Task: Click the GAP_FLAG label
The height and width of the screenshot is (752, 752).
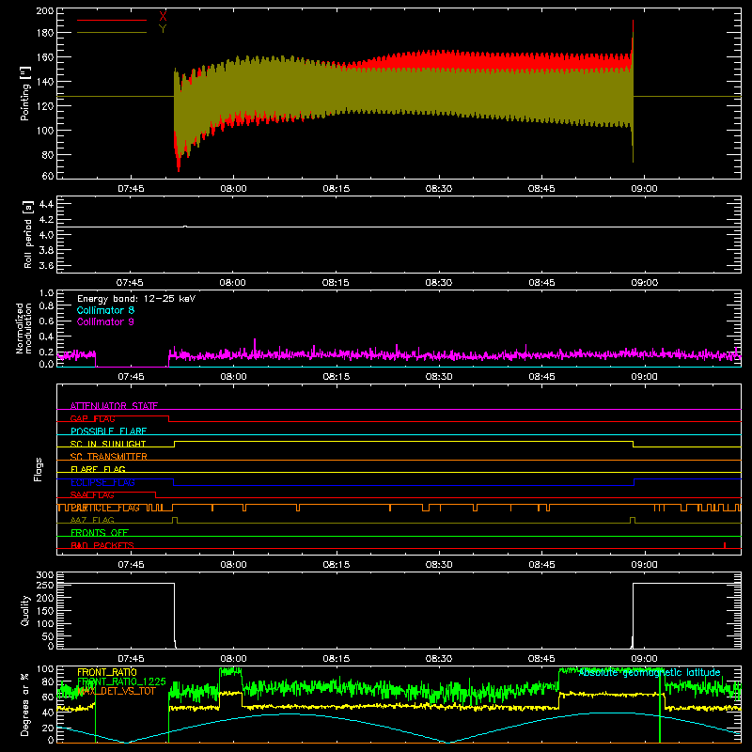Action: point(92,418)
